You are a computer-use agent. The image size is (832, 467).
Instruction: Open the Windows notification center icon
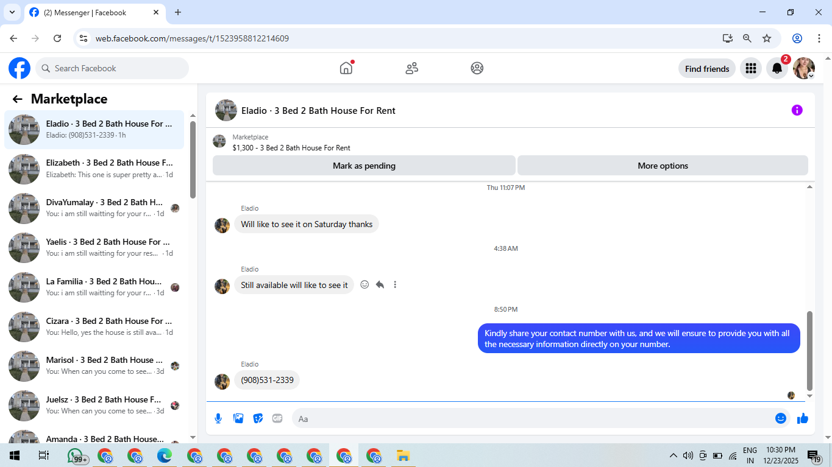[814, 455]
